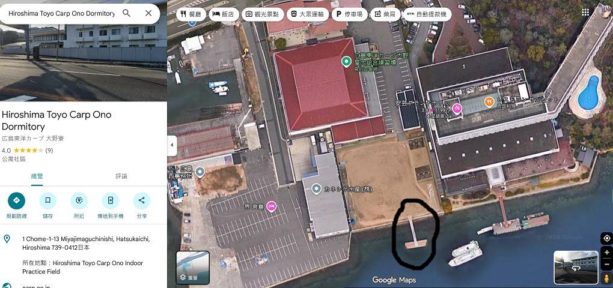
Task: Select the Overview (總覽) tab
Action: [37, 176]
